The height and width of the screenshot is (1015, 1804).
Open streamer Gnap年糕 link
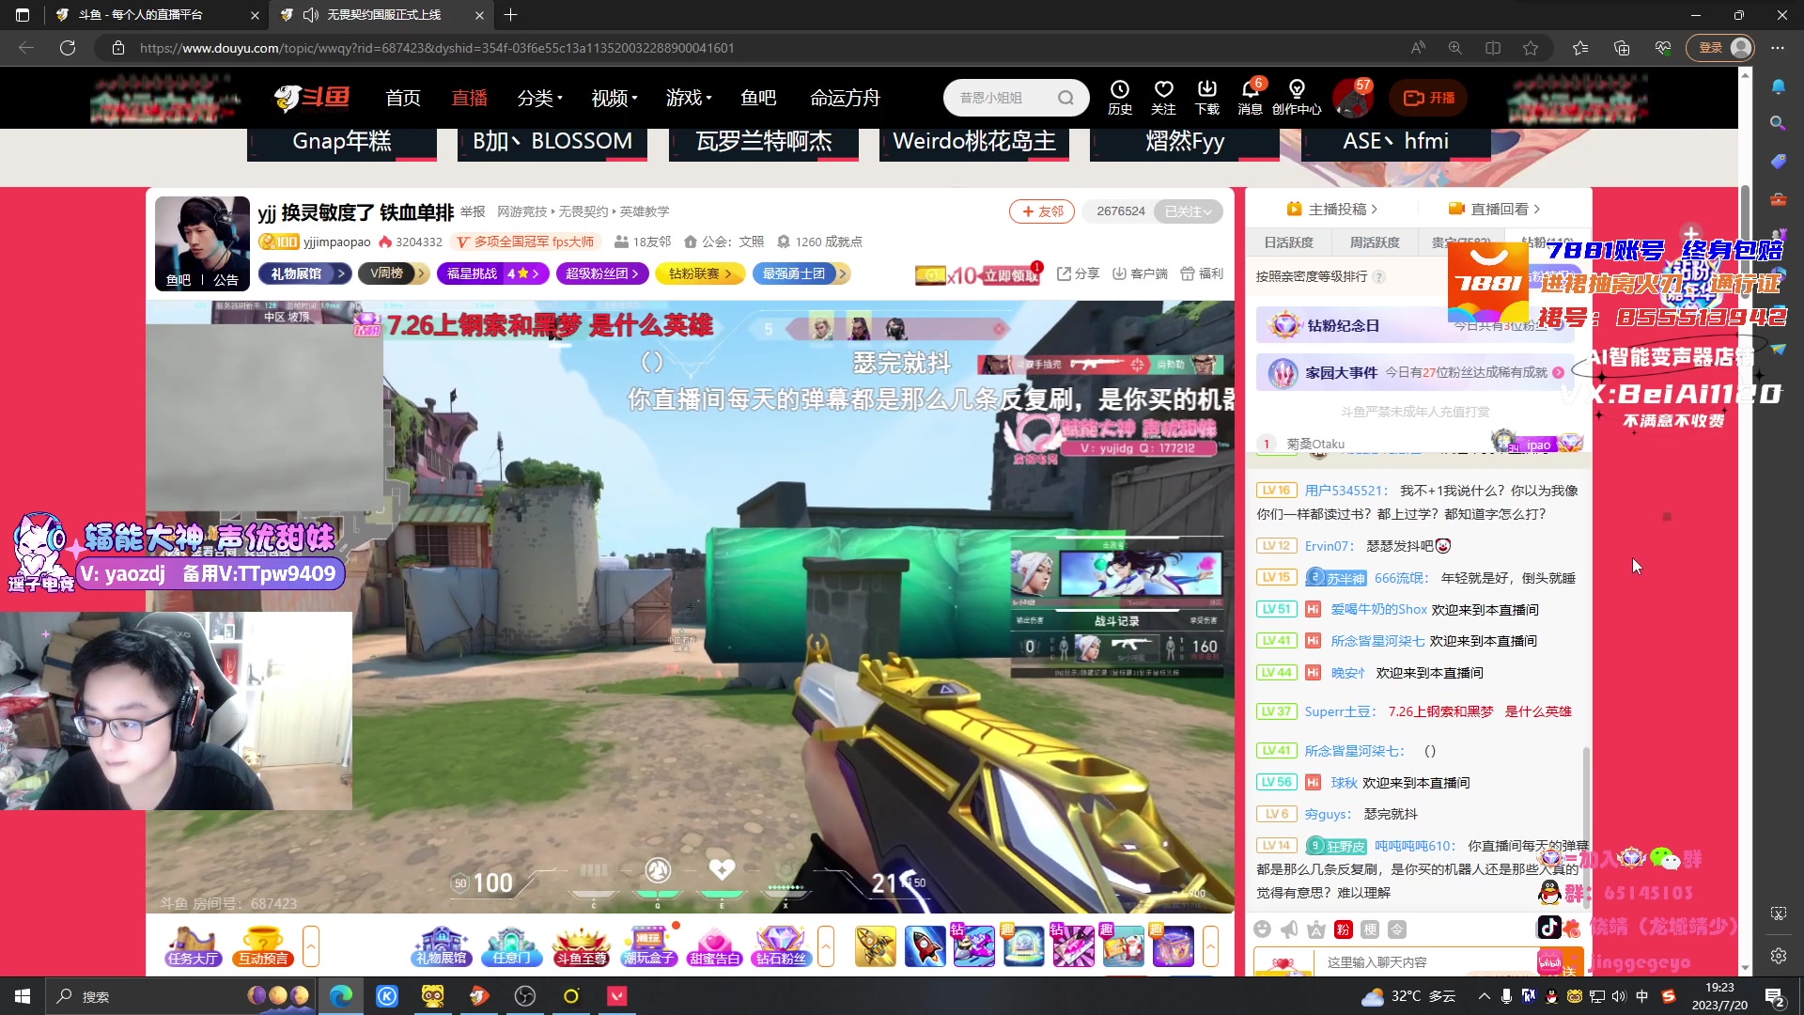342,142
